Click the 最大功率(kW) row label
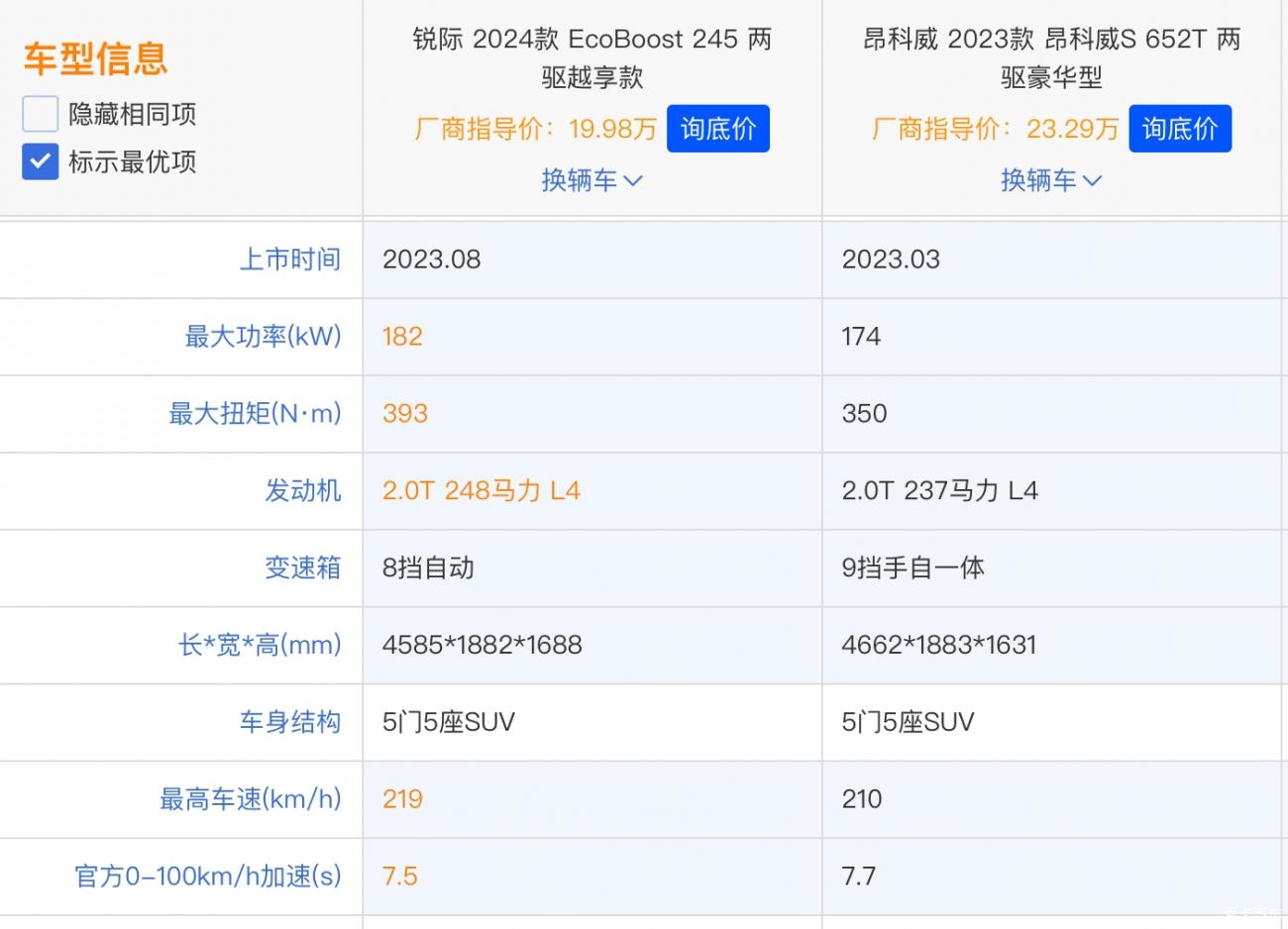This screenshot has height=929, width=1288. click(x=264, y=337)
